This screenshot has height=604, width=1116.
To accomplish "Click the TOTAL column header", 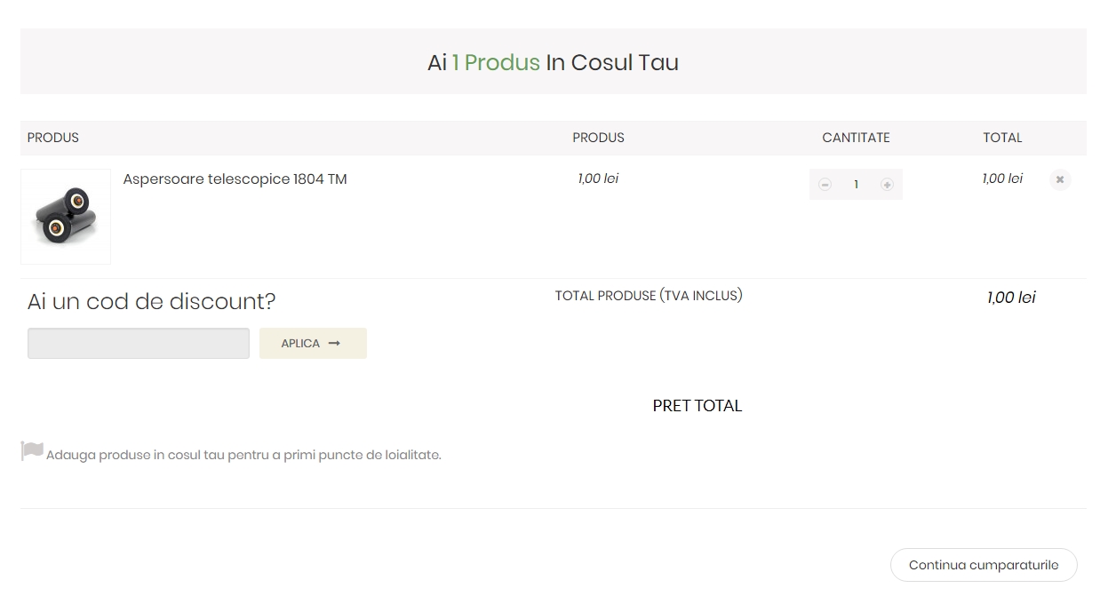I will 1002,138.
